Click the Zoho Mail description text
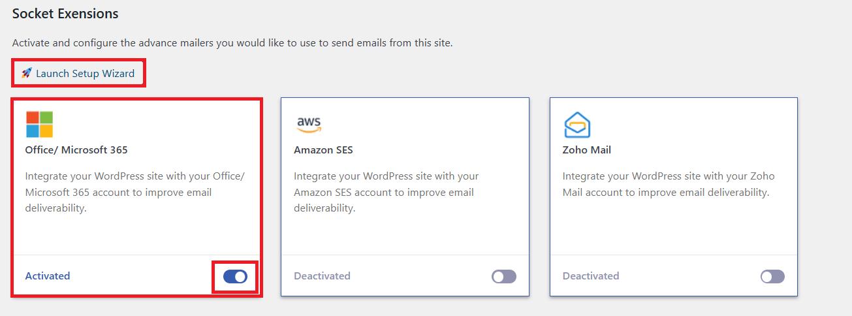The image size is (852, 316). [668, 184]
